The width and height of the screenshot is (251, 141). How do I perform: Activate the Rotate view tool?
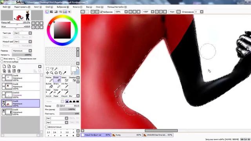(56, 73)
